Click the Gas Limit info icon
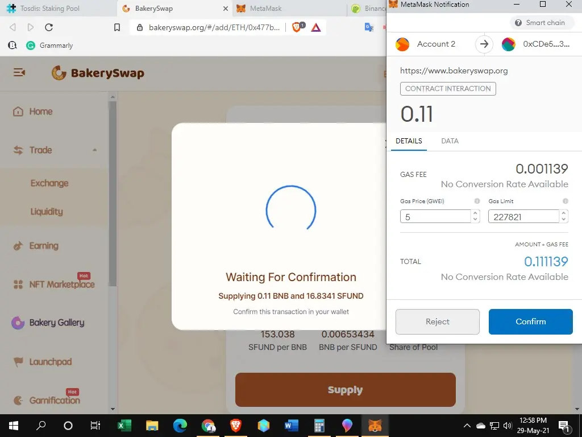 pos(566,201)
